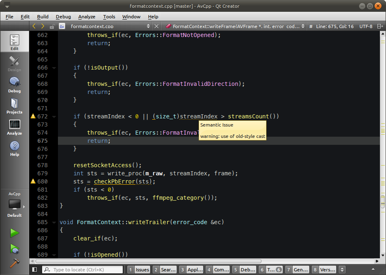Click the C++ file type icon

[62, 26]
